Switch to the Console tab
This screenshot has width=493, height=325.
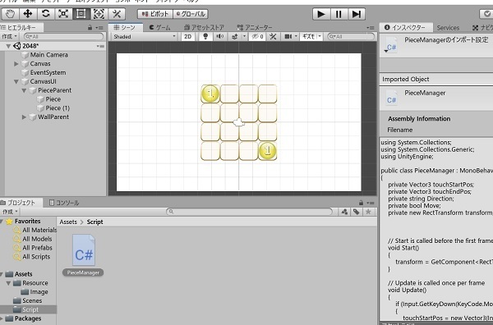point(64,203)
